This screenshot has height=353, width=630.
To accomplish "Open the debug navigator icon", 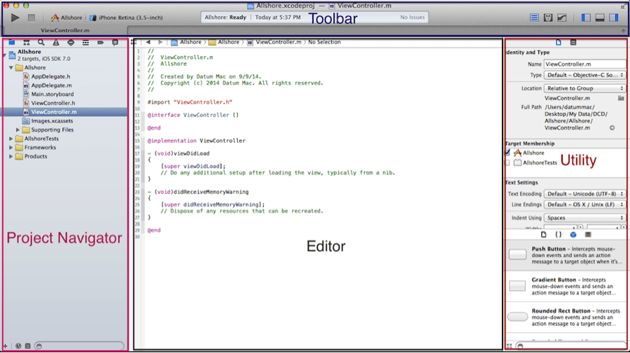I will point(85,42).
